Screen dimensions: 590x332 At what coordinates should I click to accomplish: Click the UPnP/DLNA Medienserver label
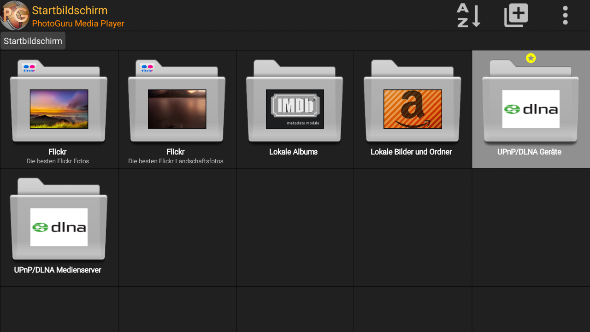(58, 270)
